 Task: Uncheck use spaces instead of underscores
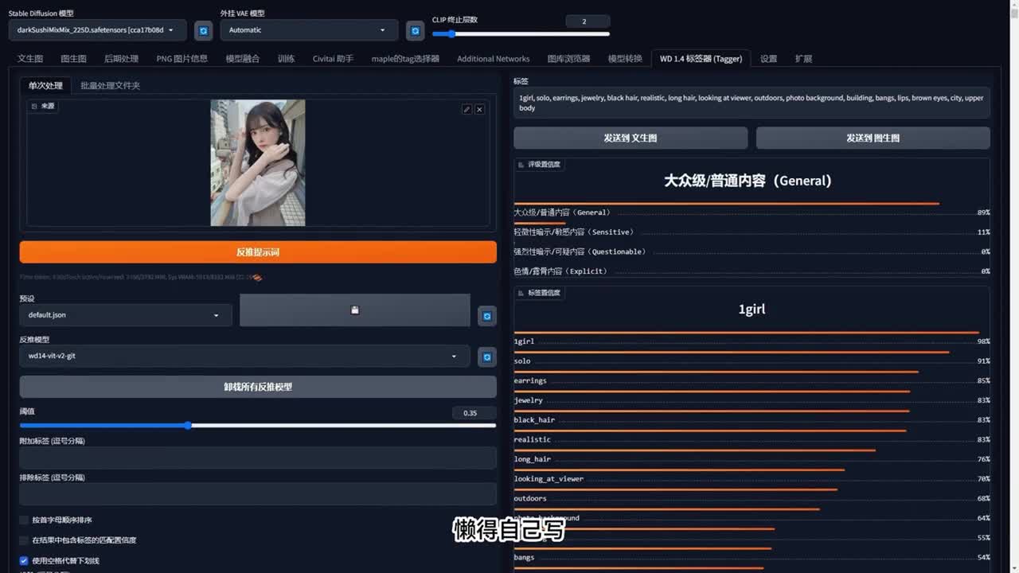click(x=24, y=561)
